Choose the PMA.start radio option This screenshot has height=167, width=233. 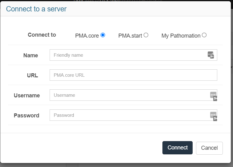(x=146, y=35)
